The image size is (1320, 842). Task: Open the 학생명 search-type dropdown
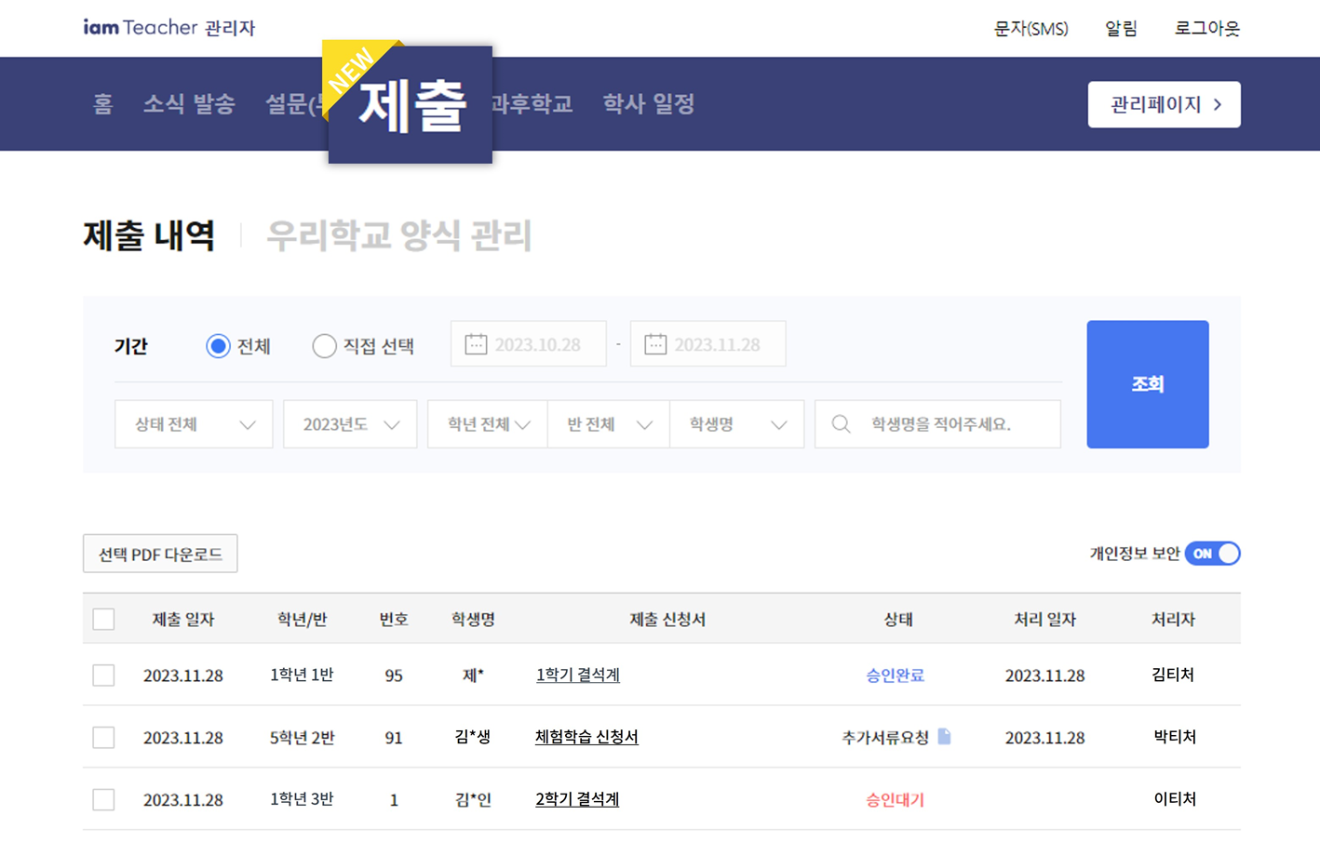(737, 424)
